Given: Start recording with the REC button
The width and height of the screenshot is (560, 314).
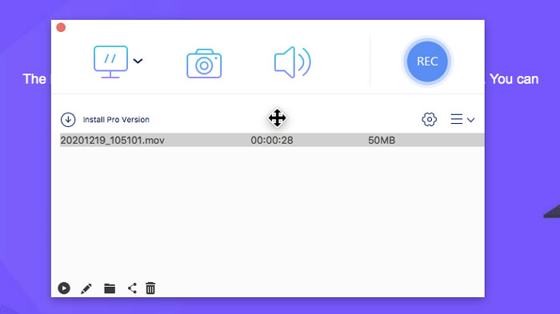Looking at the screenshot, I should tap(427, 62).
